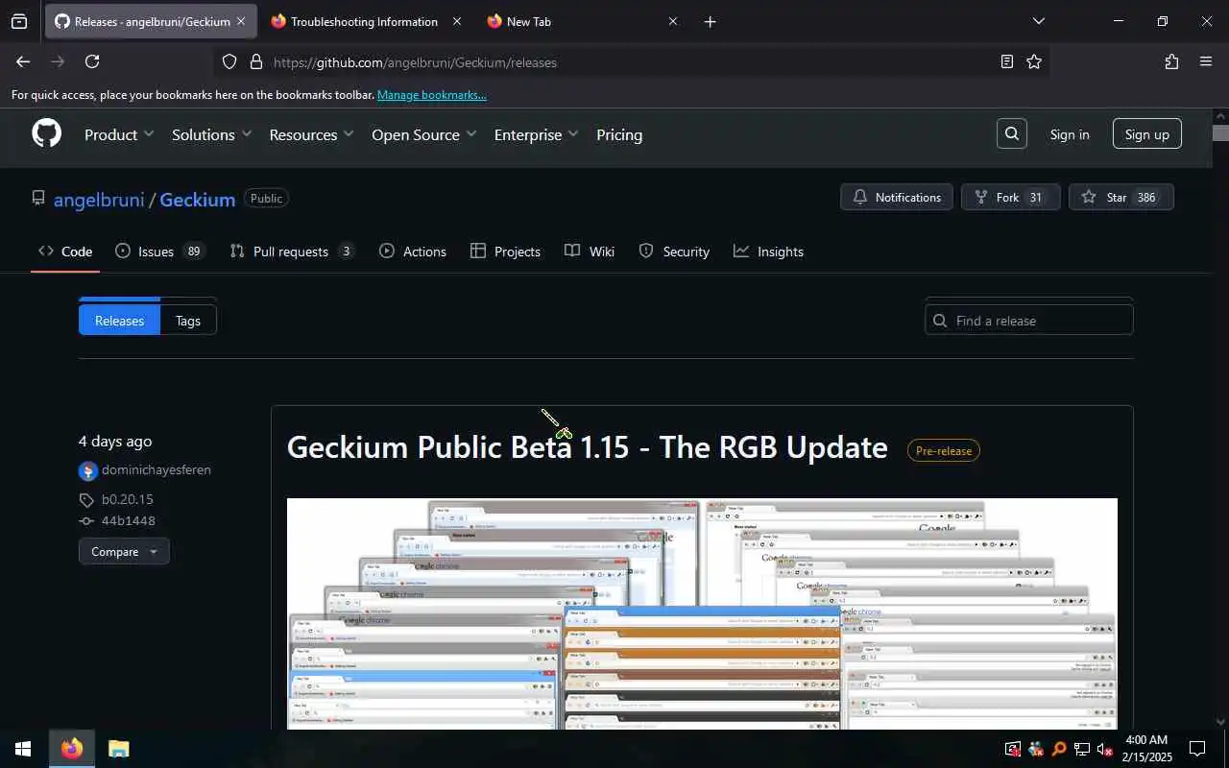Toggle Reader View icon in address bar
This screenshot has height=768, width=1229.
tap(1006, 61)
